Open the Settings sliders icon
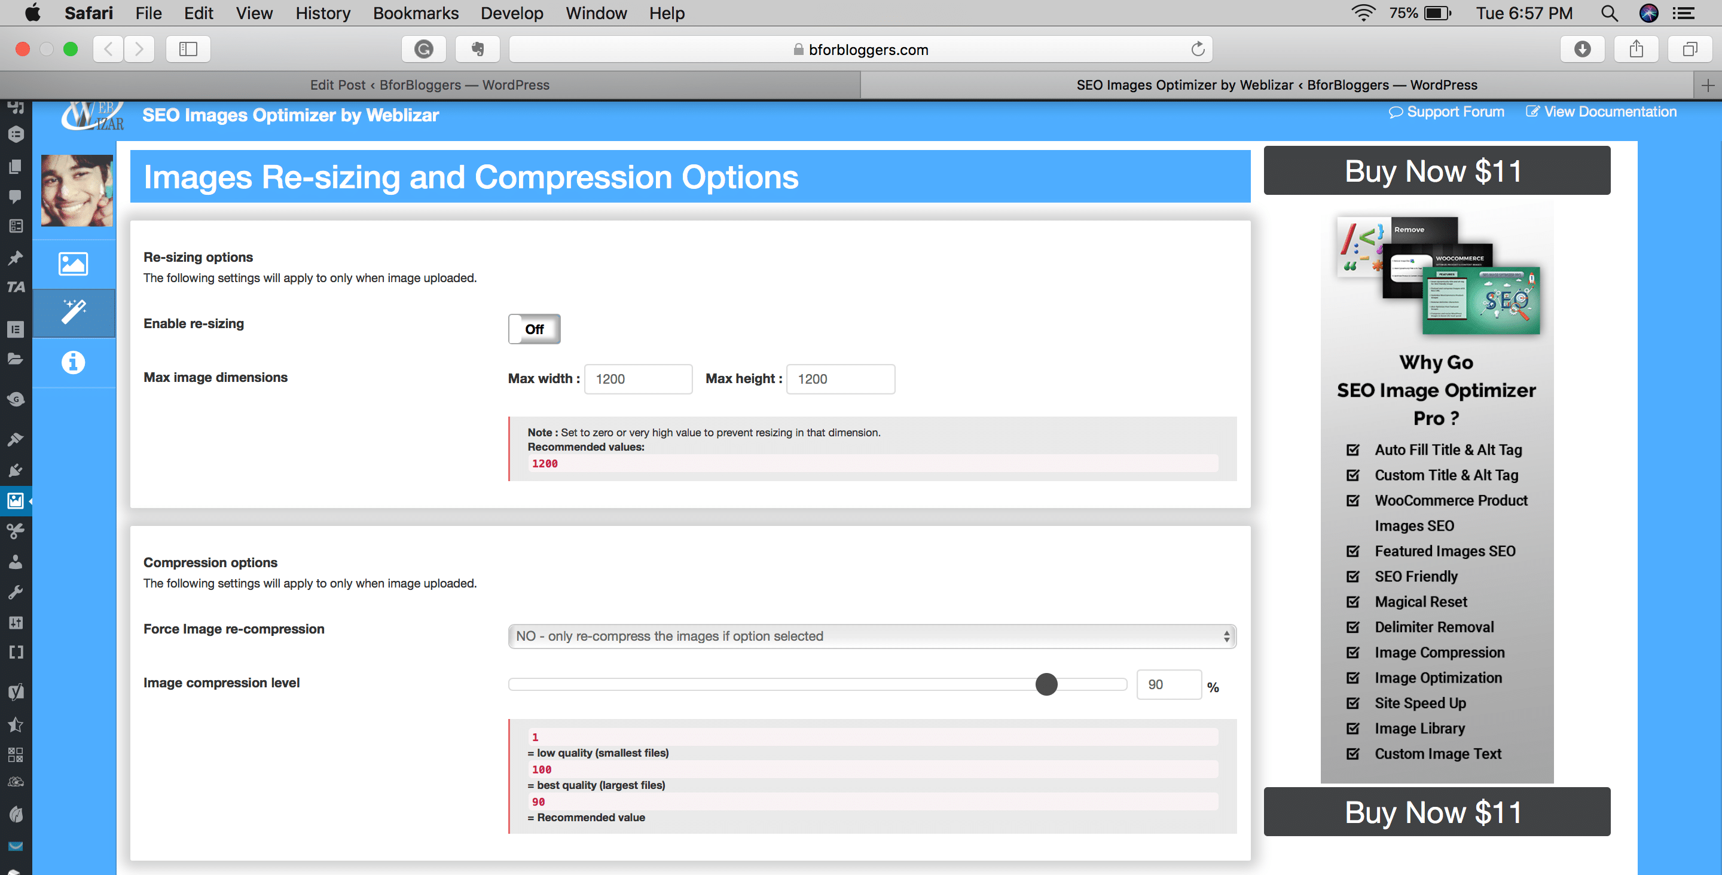 (16, 623)
